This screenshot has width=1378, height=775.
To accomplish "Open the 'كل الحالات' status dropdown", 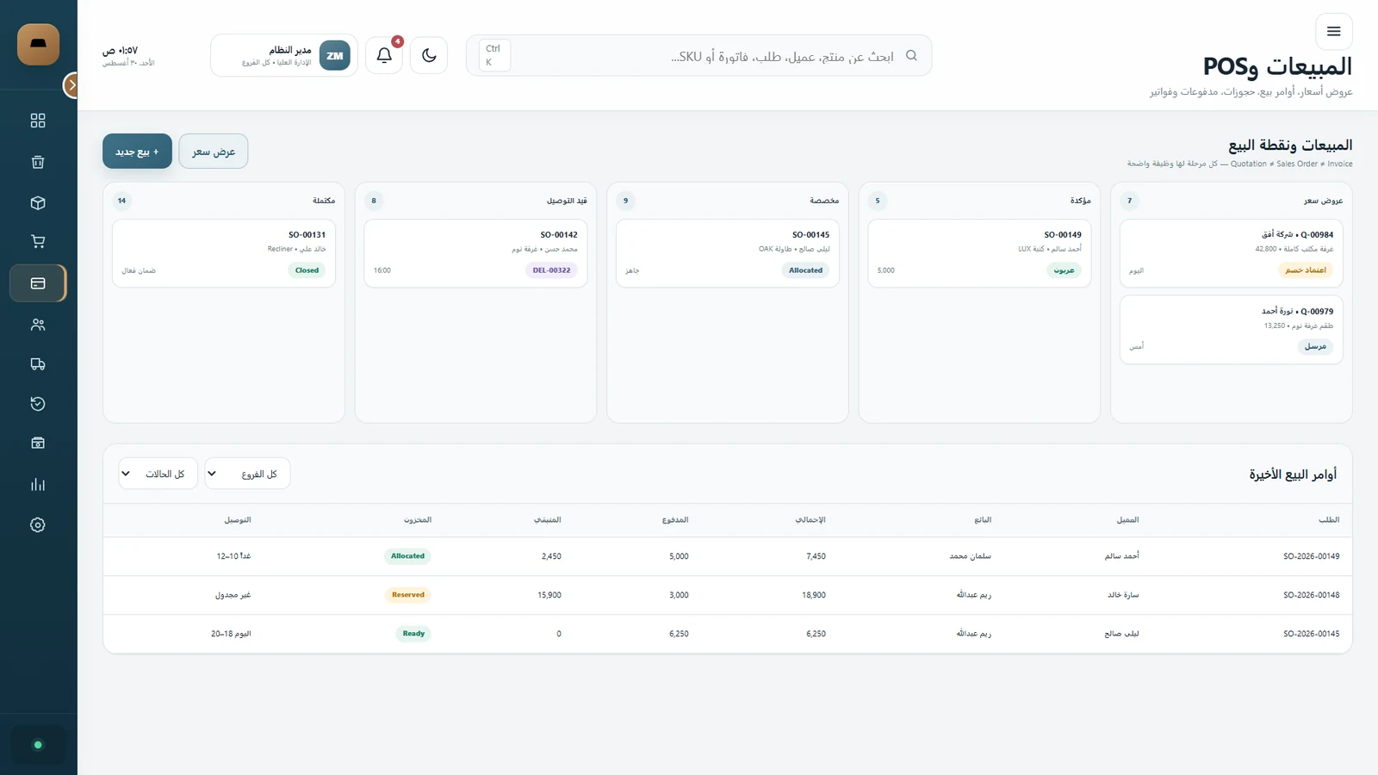I will click(158, 474).
